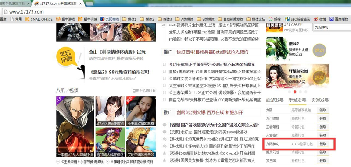Click the 活动 badge on 轩辕剑公测 banner
Image resolution: width=351 pixels, height=167 pixels.
pyautogui.click(x=319, y=77)
